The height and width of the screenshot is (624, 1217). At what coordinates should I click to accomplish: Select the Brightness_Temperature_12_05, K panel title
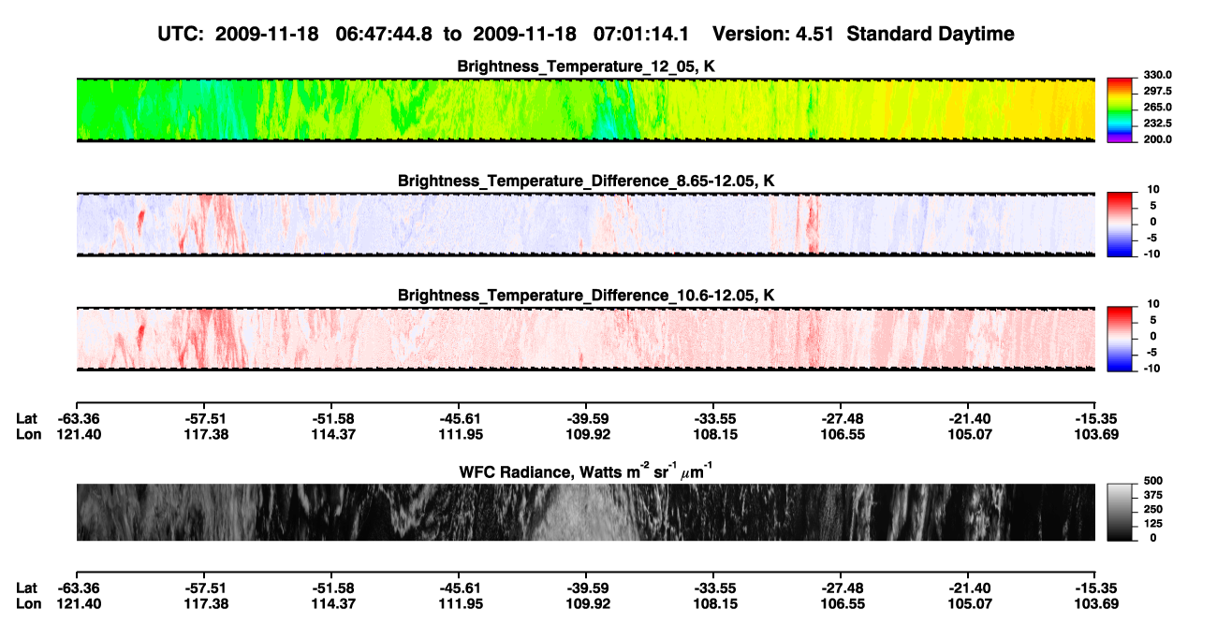(x=586, y=66)
